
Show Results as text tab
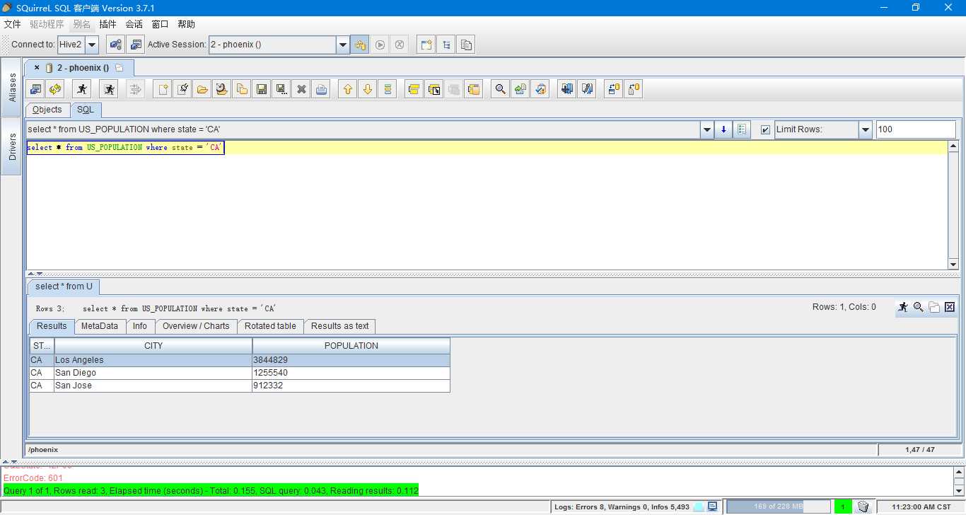[x=339, y=326]
